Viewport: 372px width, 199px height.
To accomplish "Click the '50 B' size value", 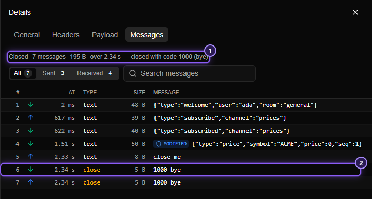I will coord(138,144).
